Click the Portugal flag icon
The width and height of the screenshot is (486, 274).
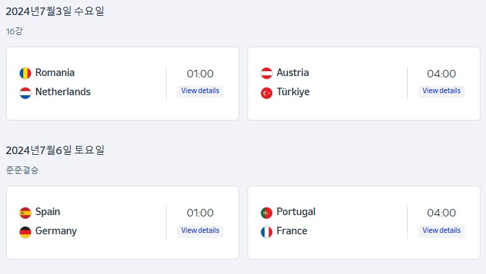[x=266, y=213]
